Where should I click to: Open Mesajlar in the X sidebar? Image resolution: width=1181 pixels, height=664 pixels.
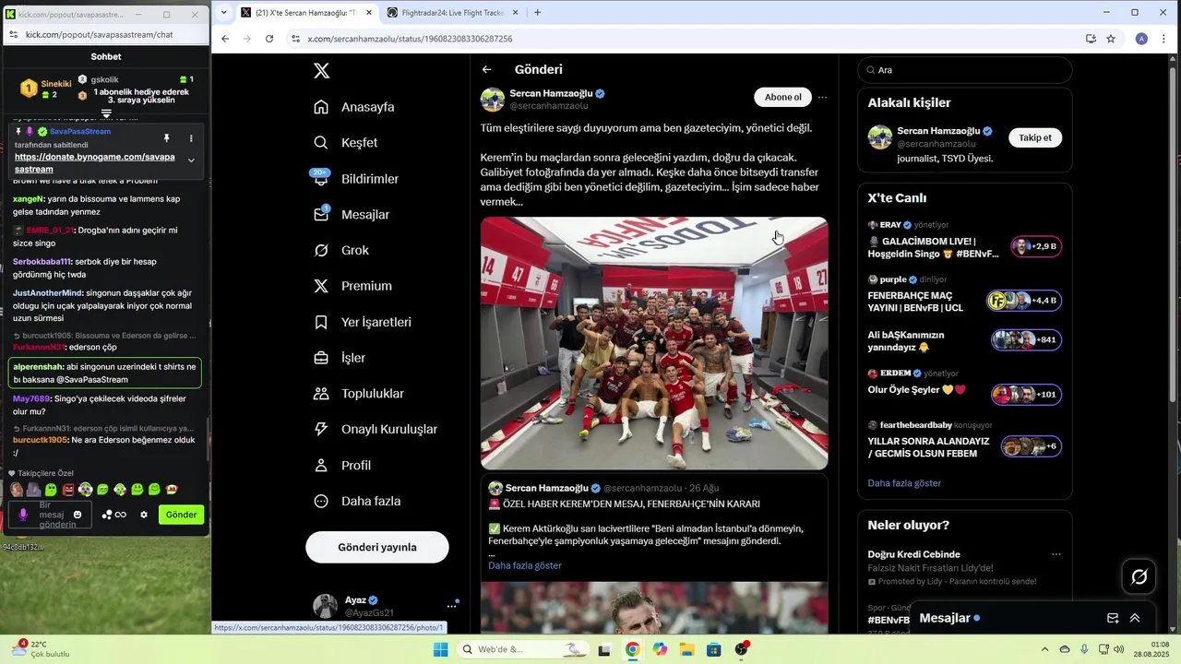[x=352, y=215]
